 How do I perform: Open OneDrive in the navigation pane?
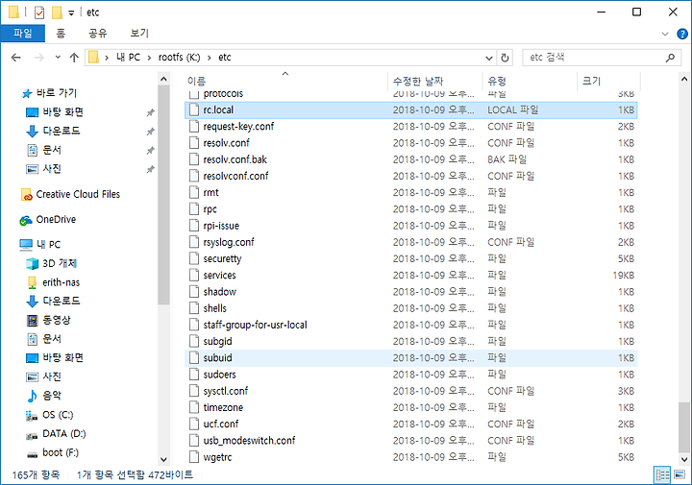56,220
